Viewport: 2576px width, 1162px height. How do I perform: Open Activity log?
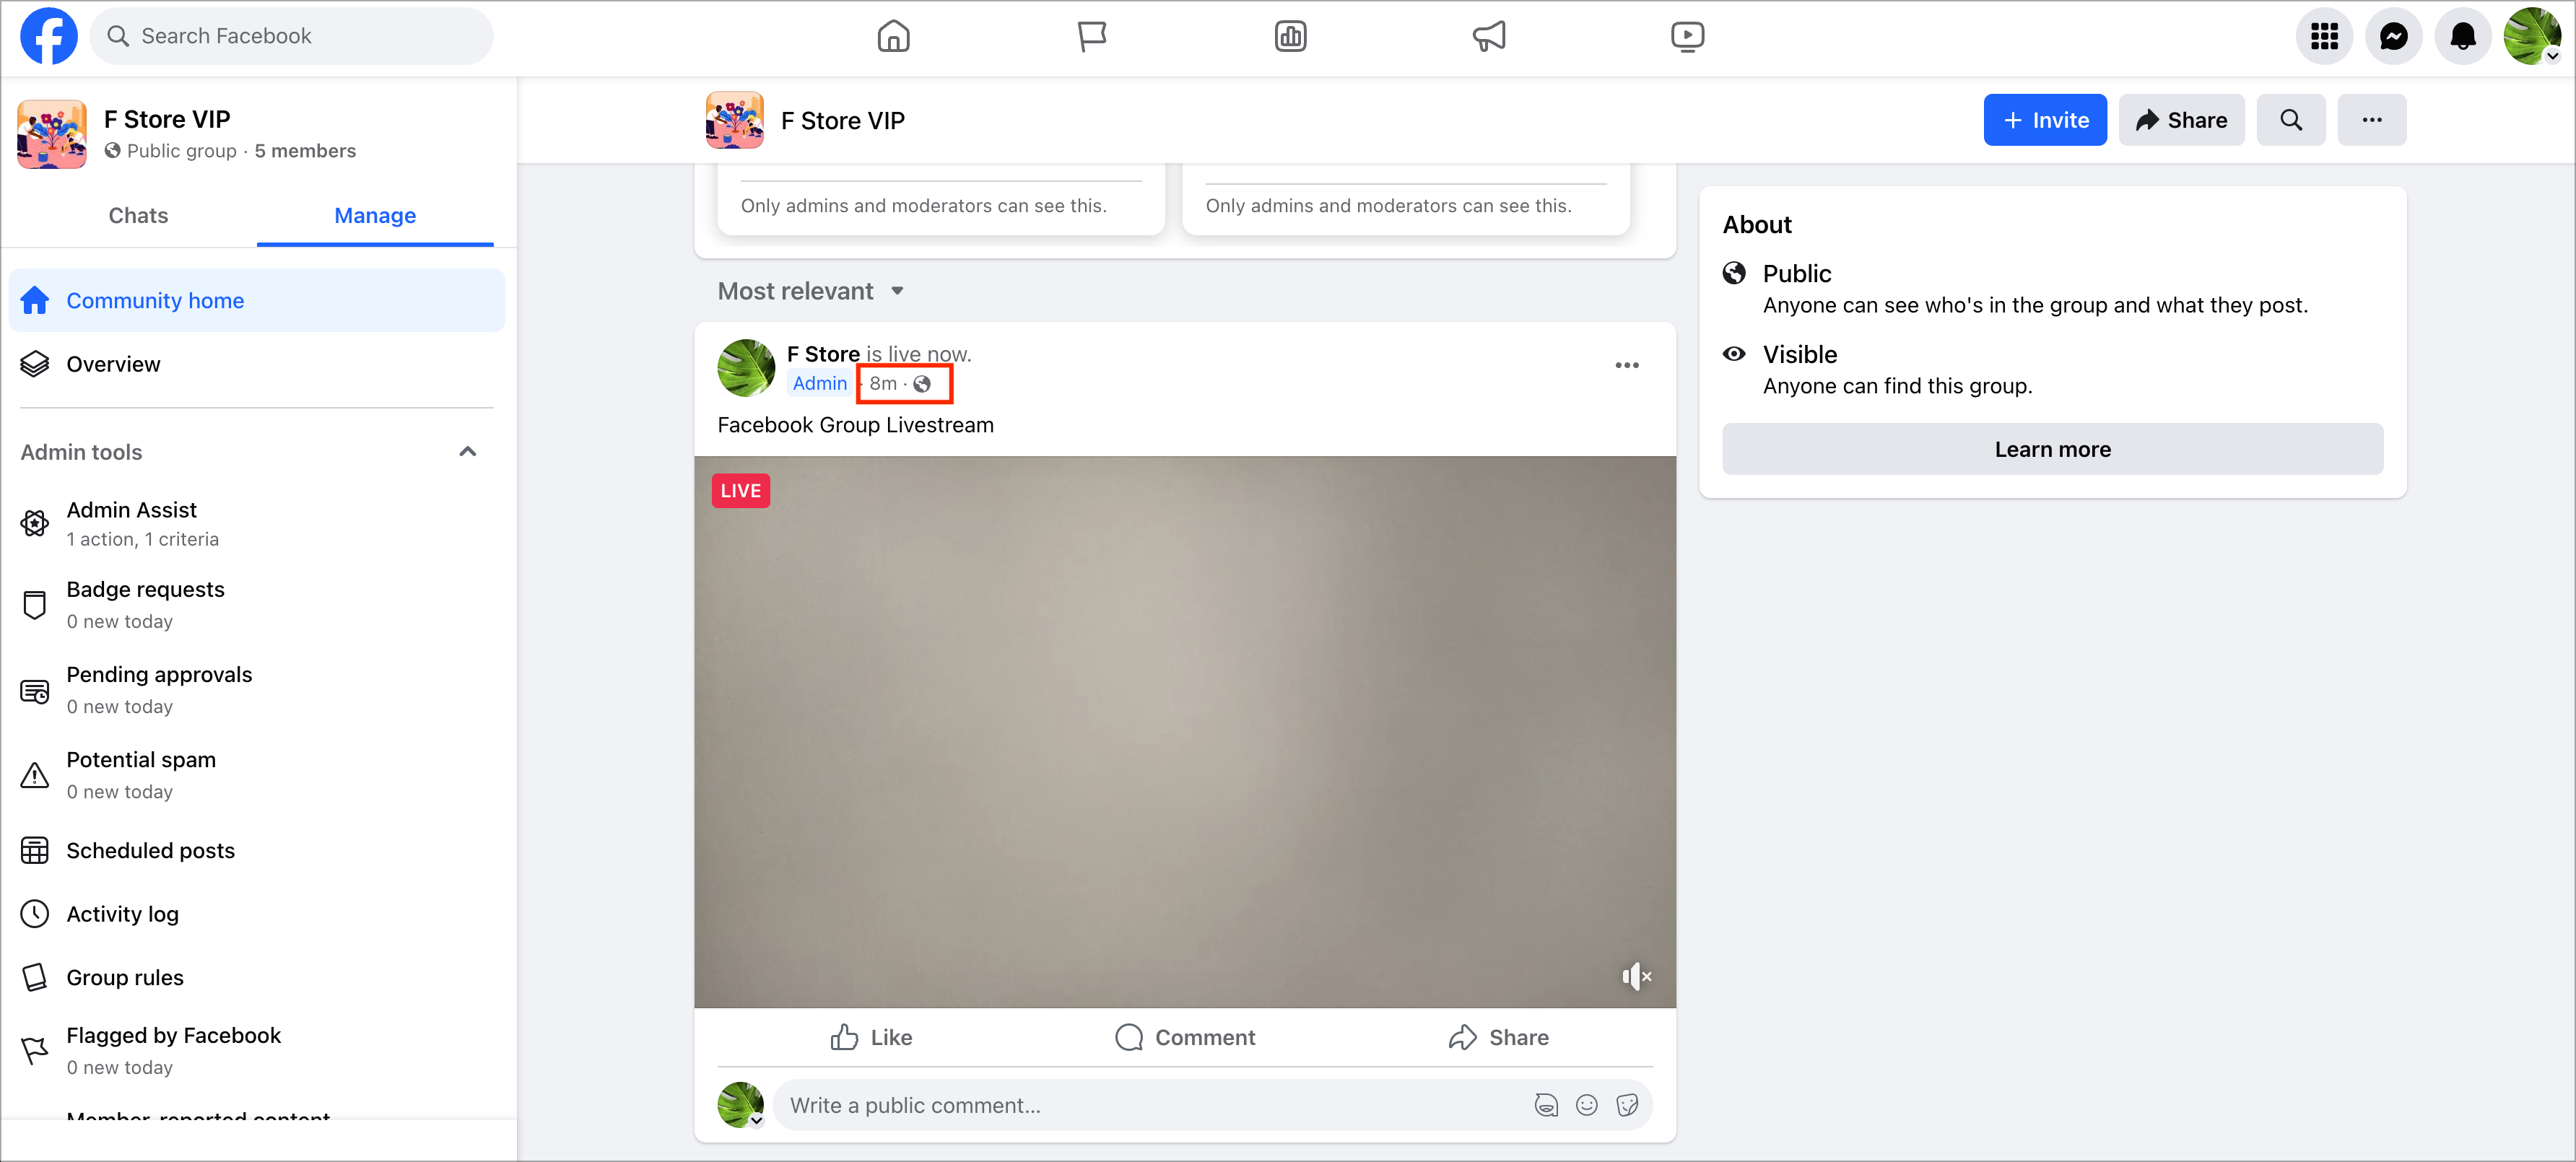coord(257,914)
